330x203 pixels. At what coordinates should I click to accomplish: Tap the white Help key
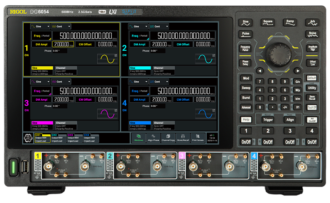[246, 120]
